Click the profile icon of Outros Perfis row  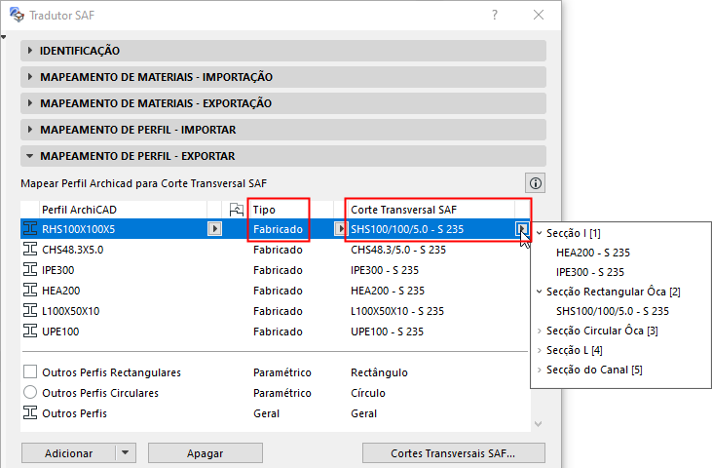point(30,412)
